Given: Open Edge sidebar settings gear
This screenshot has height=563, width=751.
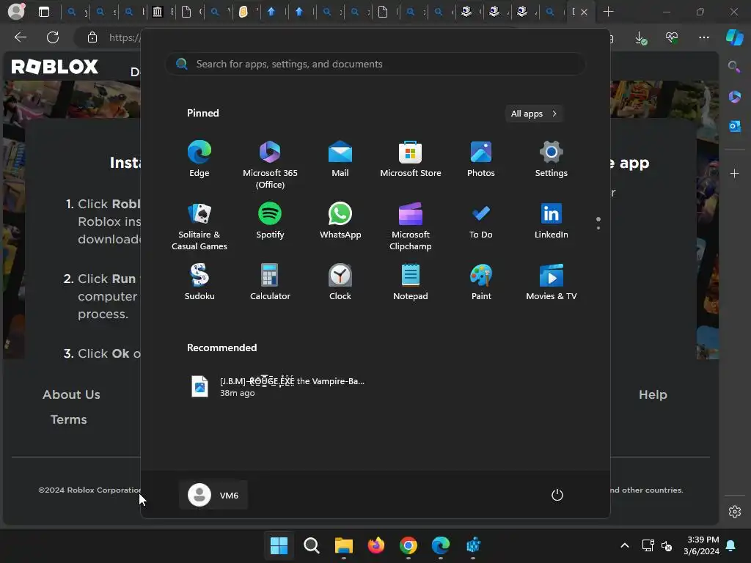Looking at the screenshot, I should point(734,511).
